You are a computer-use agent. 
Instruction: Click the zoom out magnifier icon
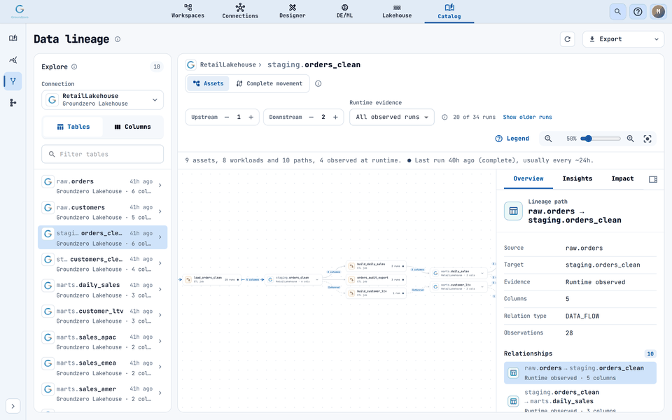548,139
